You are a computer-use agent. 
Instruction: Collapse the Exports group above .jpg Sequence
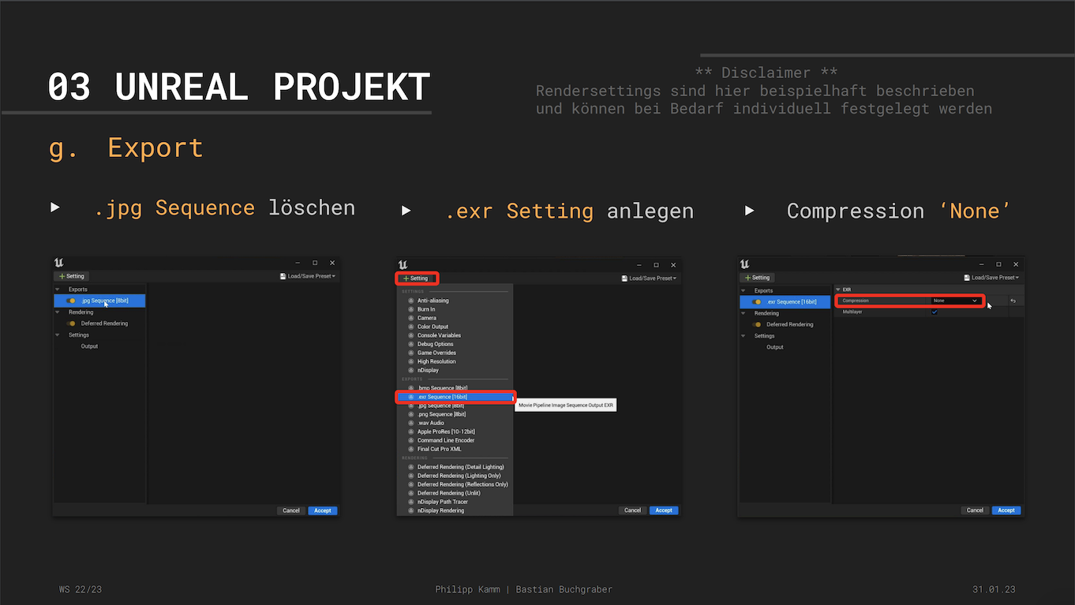click(x=58, y=289)
